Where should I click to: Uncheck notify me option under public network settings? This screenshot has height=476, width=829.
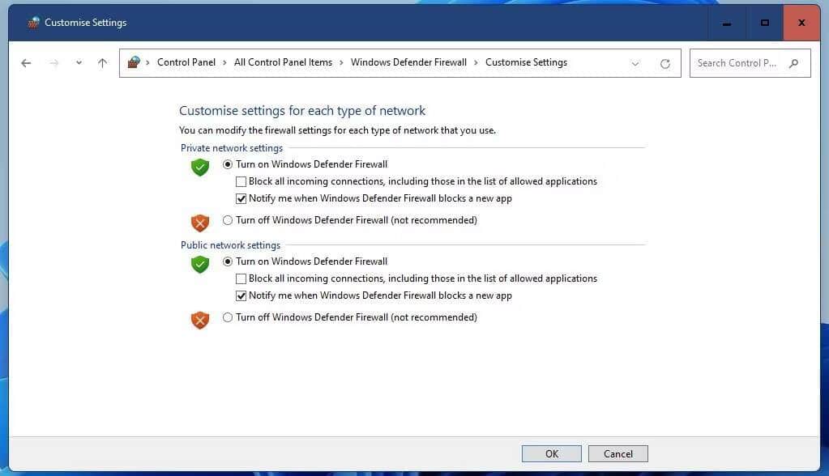pyautogui.click(x=241, y=295)
